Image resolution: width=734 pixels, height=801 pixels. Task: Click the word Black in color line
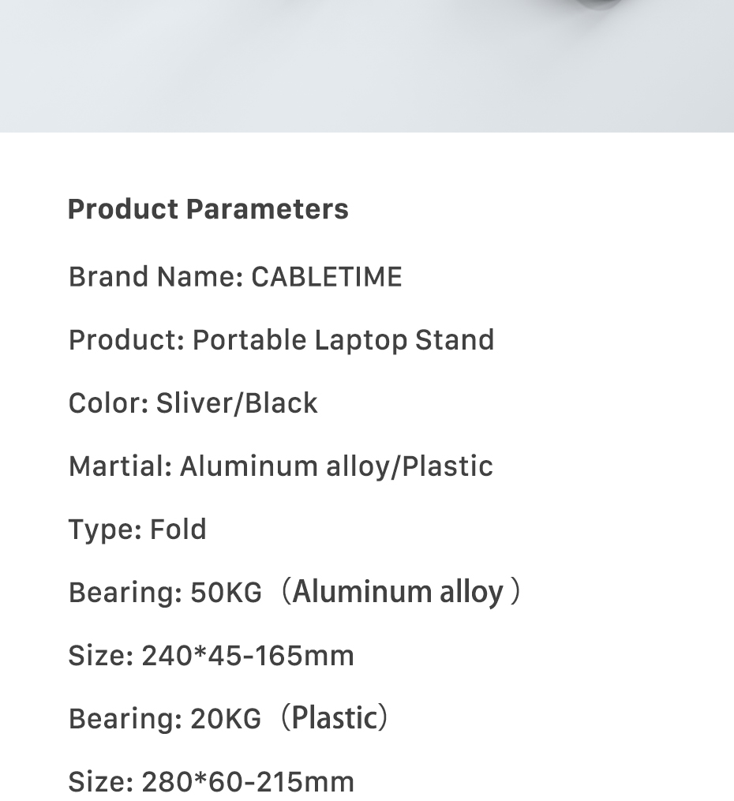tap(281, 403)
